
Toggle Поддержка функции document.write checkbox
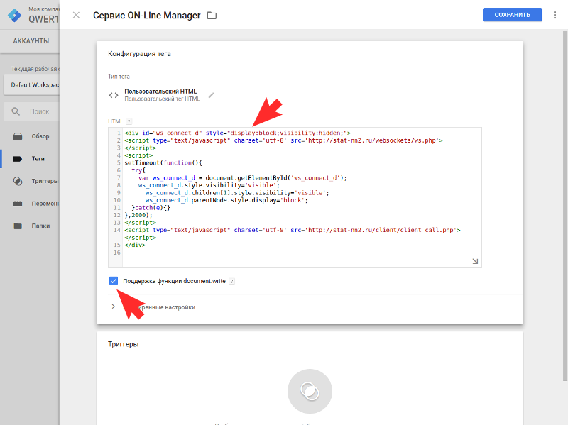coord(114,281)
